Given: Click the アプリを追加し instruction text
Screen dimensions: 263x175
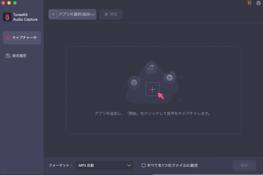Looking at the screenshot, I should [x=152, y=113].
